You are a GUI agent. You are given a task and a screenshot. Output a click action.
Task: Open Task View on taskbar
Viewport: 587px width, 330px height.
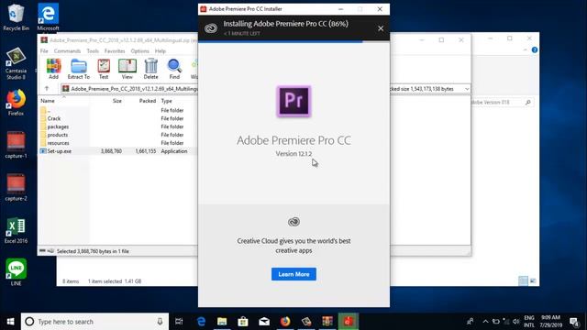click(x=180, y=322)
